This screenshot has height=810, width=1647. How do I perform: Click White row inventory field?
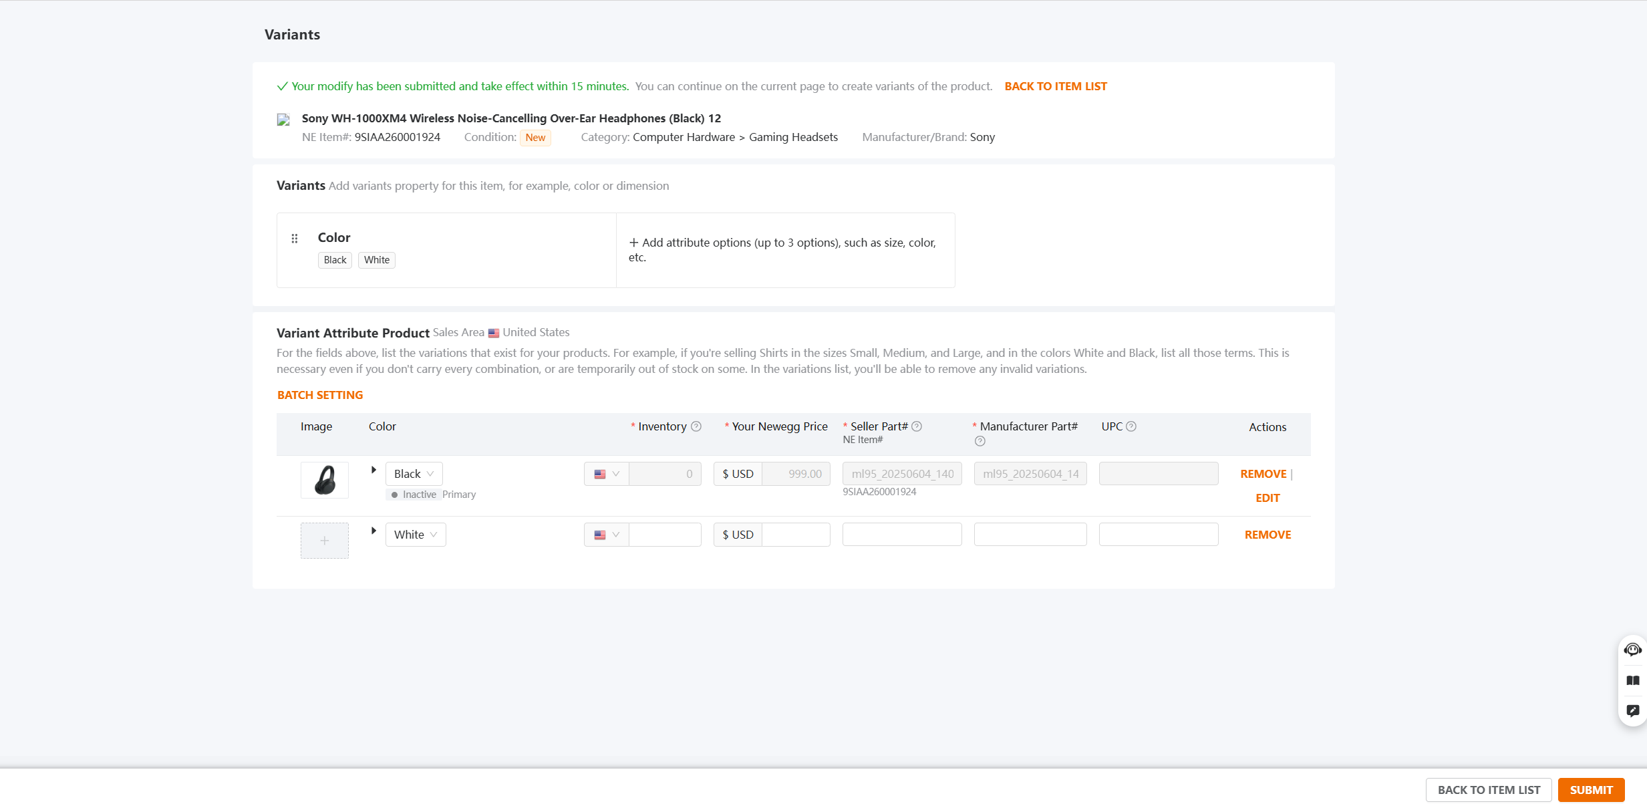click(665, 535)
